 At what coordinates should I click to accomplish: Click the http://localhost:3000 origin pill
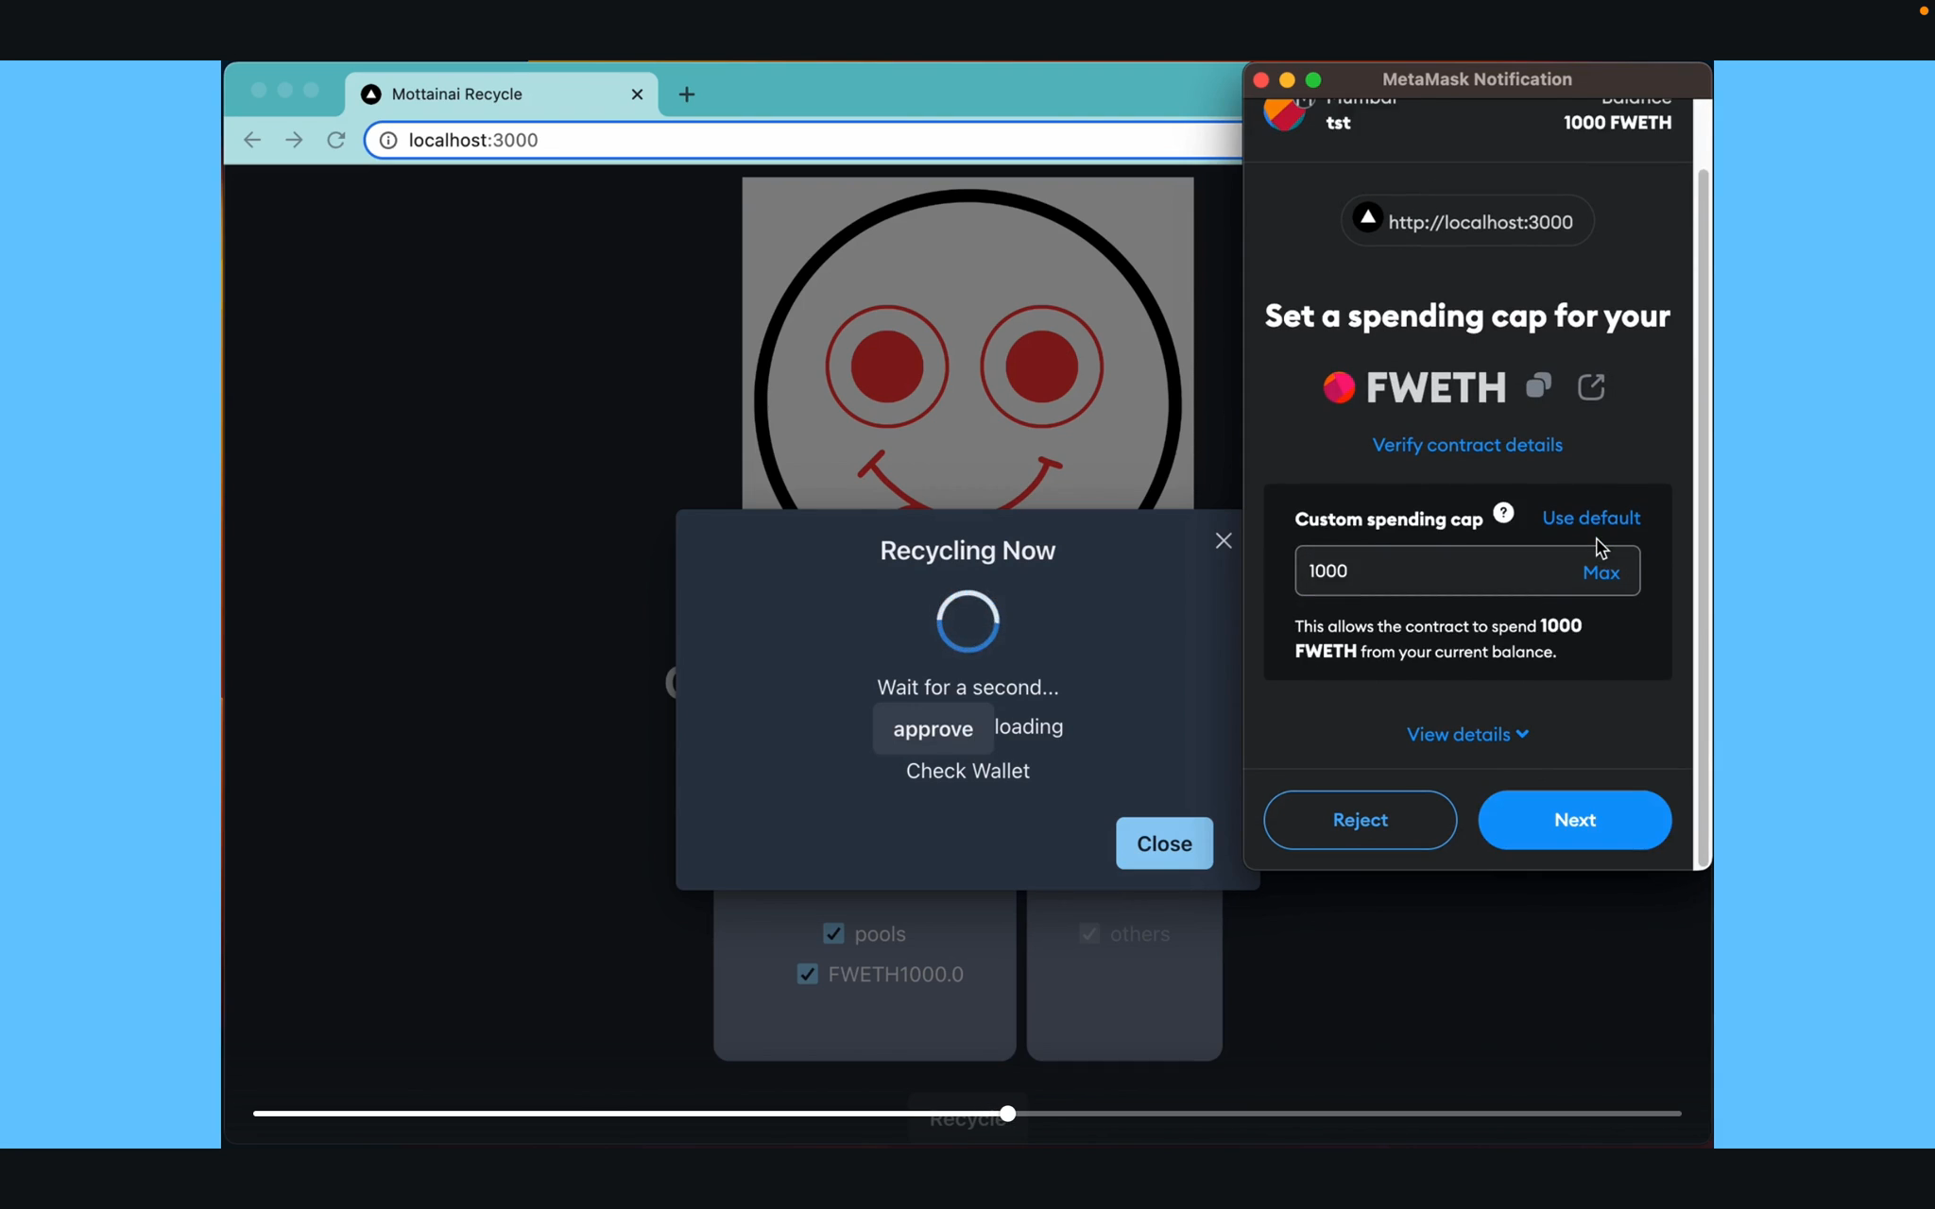click(1466, 221)
